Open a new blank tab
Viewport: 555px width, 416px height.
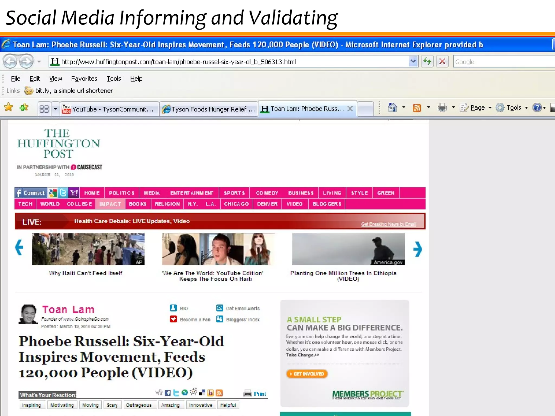point(365,109)
